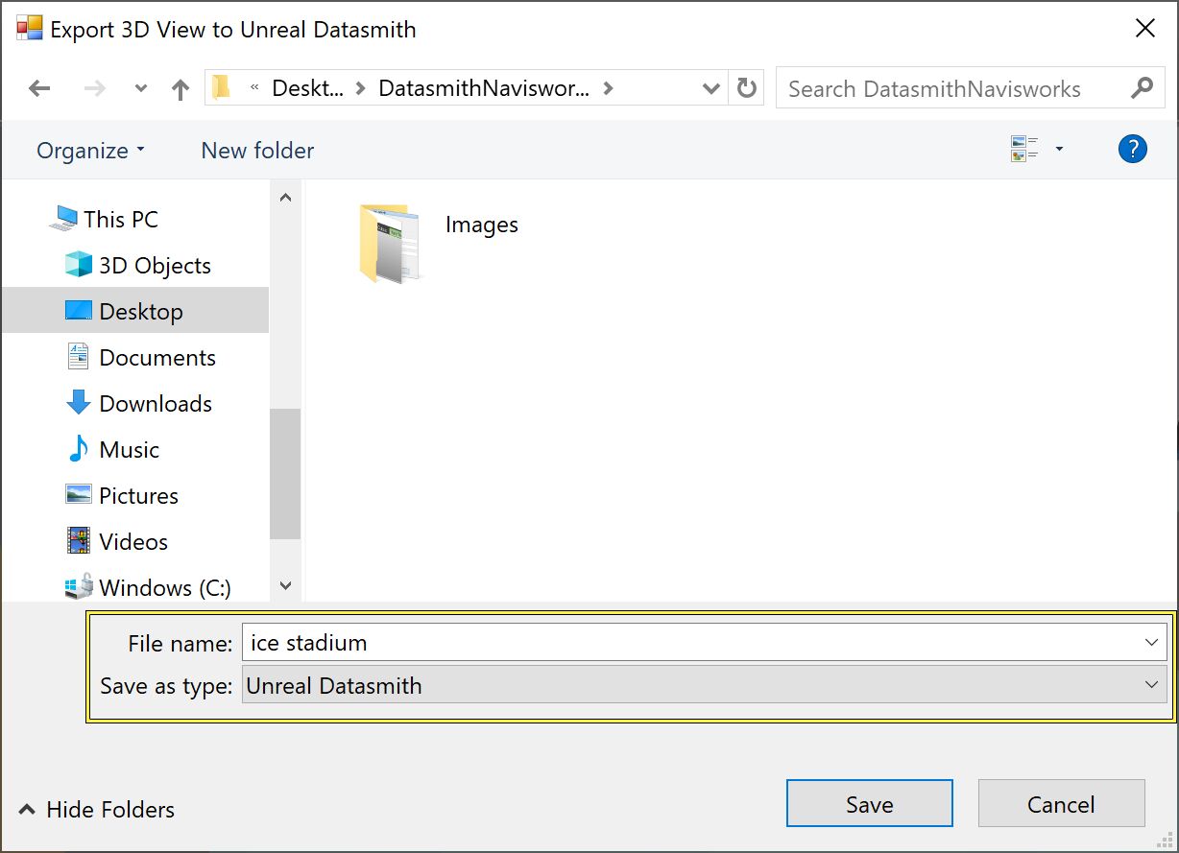
Task: Select the Deskt... breadcrumb segment
Action: [307, 88]
